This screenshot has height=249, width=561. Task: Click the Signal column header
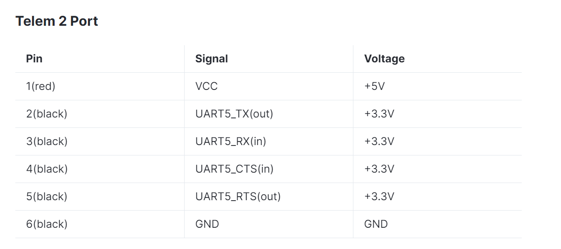coord(211,59)
